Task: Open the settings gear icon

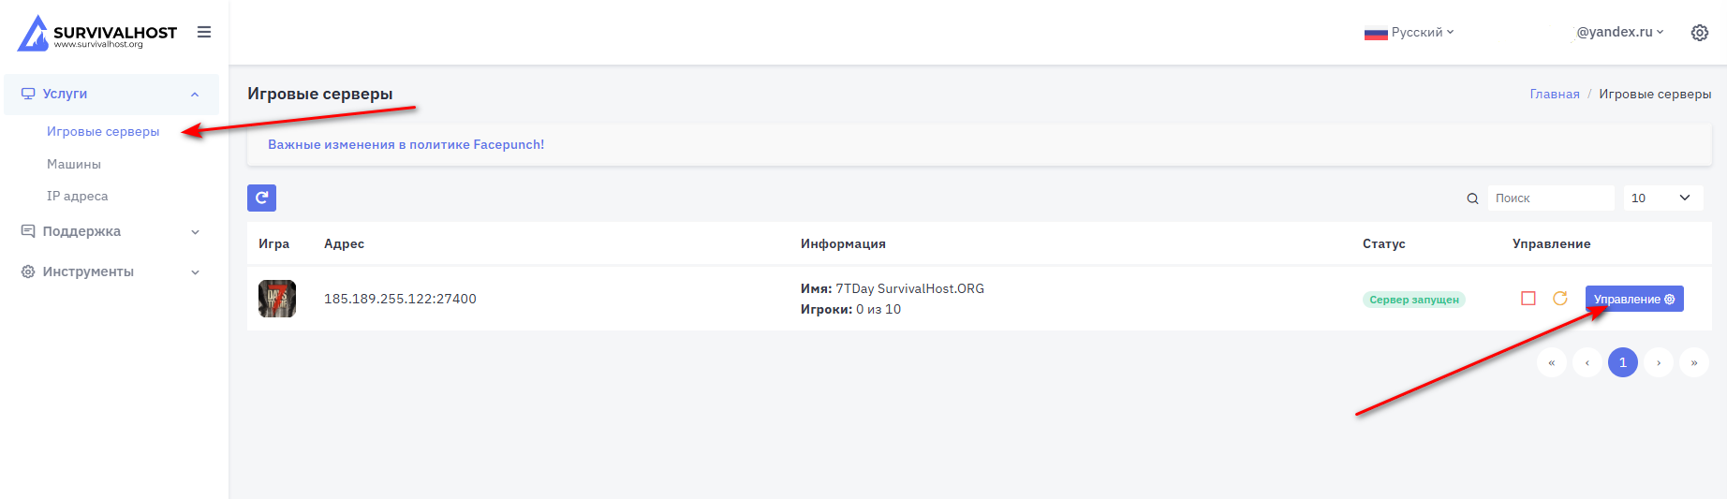Action: click(1699, 33)
